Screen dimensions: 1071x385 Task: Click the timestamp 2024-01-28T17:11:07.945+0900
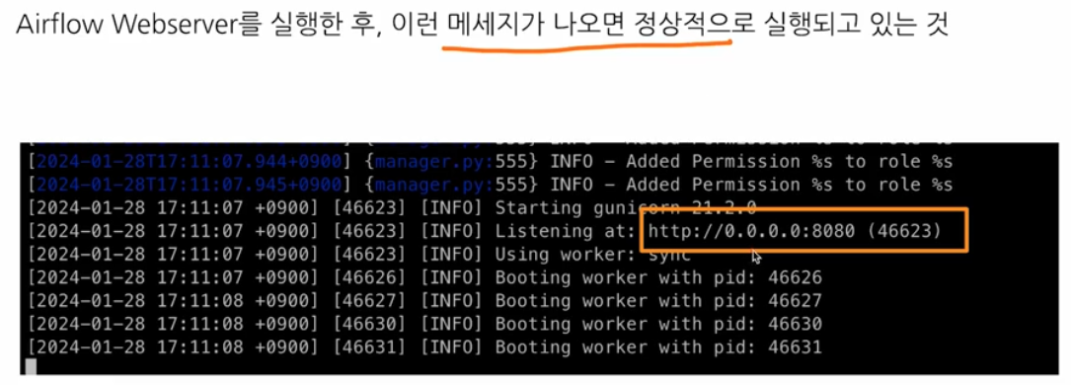190,185
